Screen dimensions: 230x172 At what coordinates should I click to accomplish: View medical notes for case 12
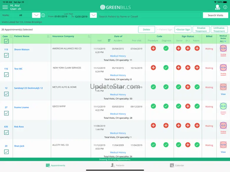click(223, 94)
